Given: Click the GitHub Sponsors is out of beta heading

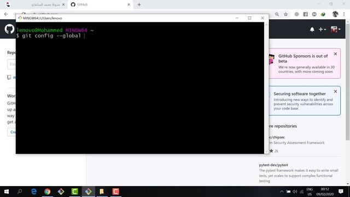Looking at the screenshot, I should 303,59.
